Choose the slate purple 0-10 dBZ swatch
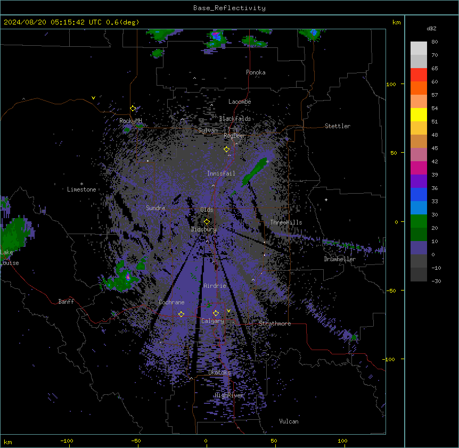The height and width of the screenshot is (448, 459). pyautogui.click(x=419, y=248)
